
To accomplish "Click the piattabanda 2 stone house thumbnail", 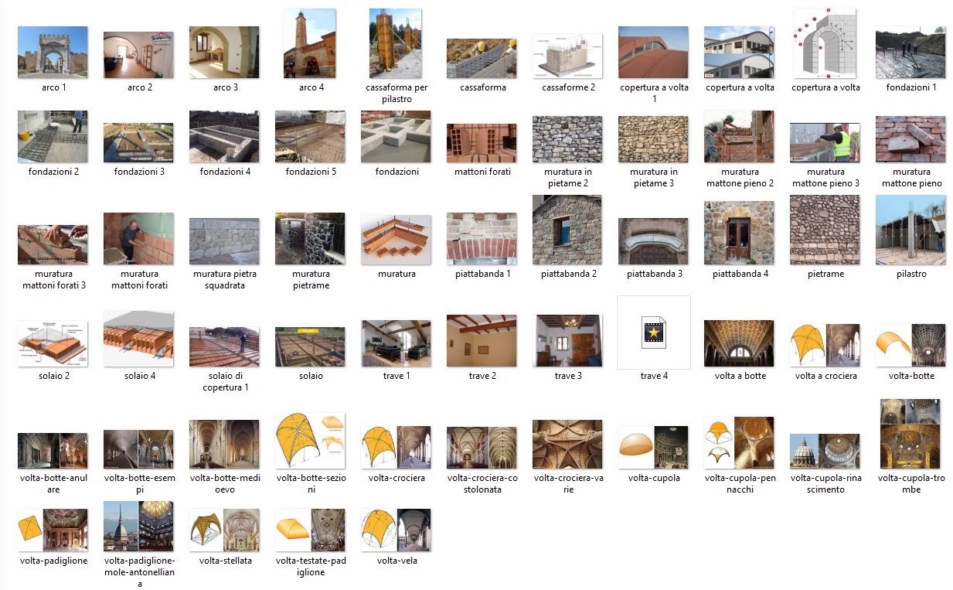I will tap(567, 230).
